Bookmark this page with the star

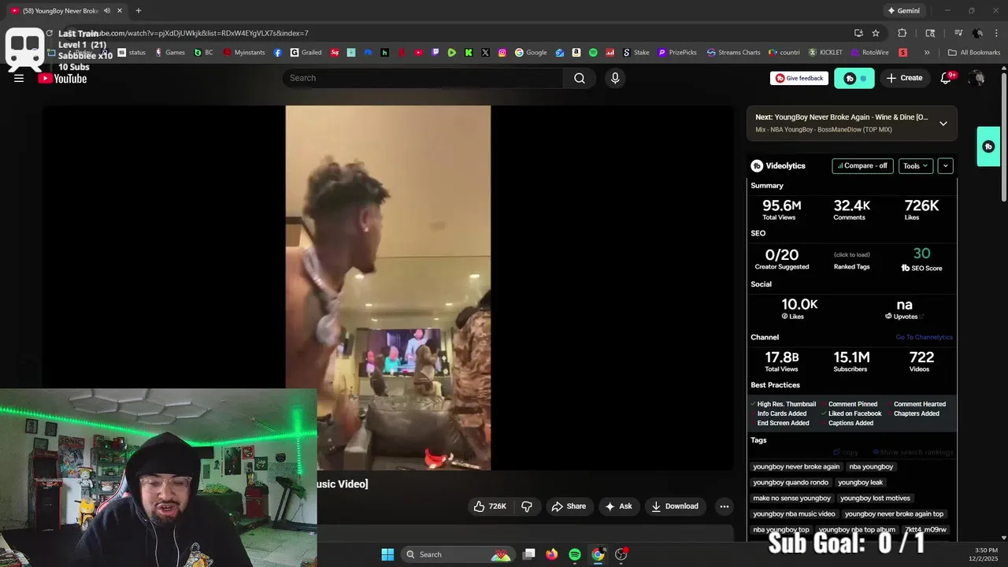tap(876, 33)
